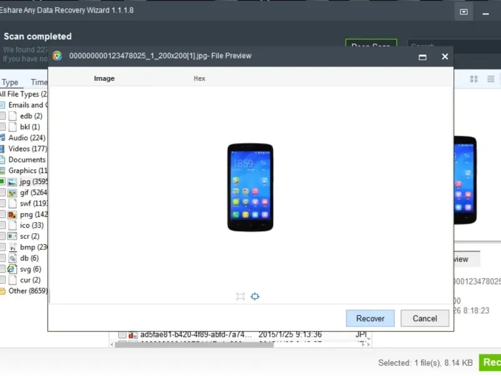
Task: Select the Emails category row
Action: (24, 105)
